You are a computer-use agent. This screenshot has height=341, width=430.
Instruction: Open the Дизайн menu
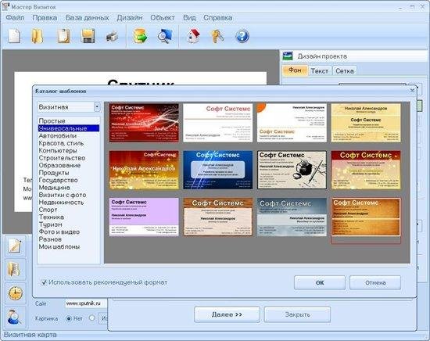[130, 18]
